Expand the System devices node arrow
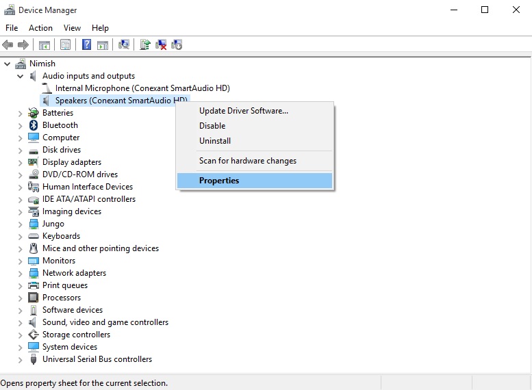The width and height of the screenshot is (532, 390). (20, 348)
